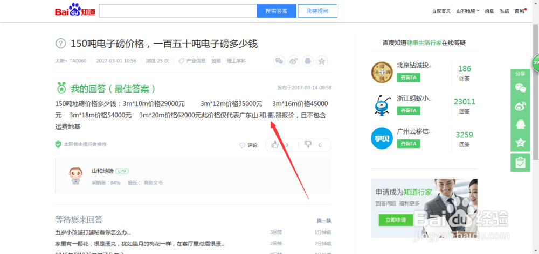Click QQ icon in green share sidebar
Viewport: 539px width, 254px height.
(520, 124)
